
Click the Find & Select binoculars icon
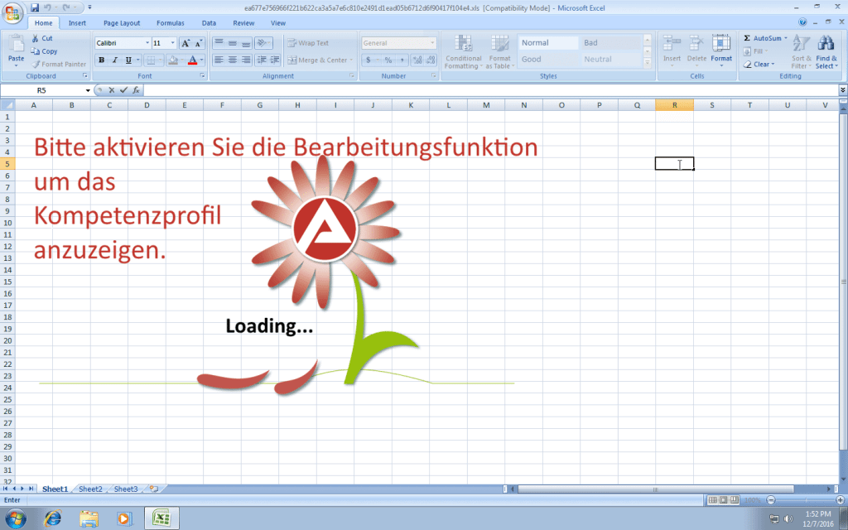coord(826,43)
